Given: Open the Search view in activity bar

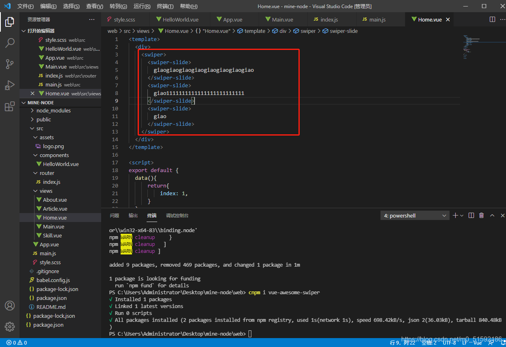Looking at the screenshot, I should click(x=10, y=43).
